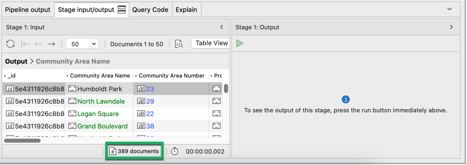Click the document count icon
467x165 pixels.
tap(113, 151)
